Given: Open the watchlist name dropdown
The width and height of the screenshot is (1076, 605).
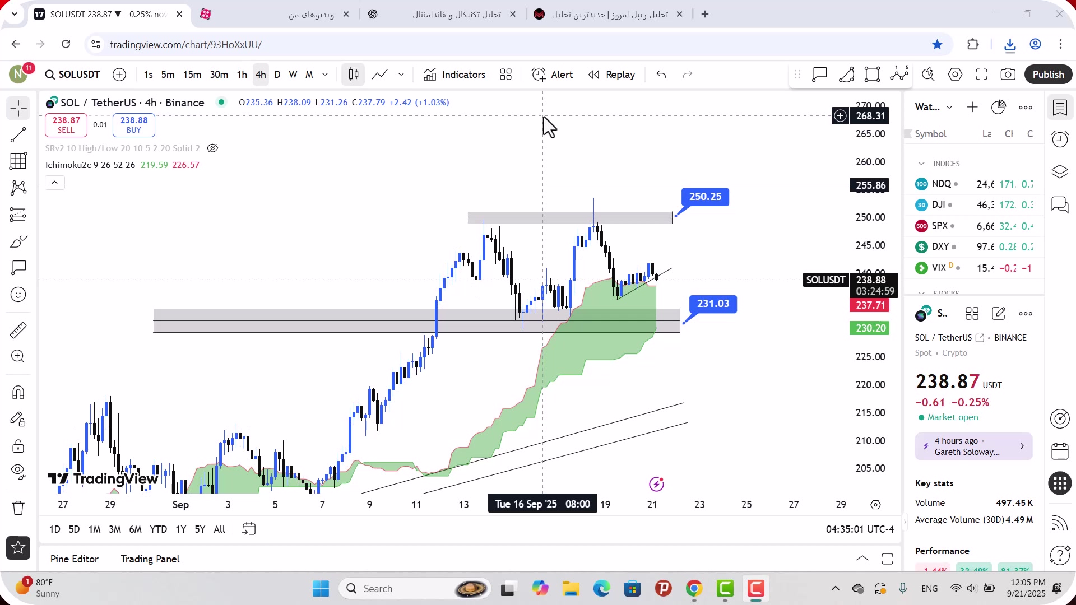Looking at the screenshot, I should pos(934,108).
